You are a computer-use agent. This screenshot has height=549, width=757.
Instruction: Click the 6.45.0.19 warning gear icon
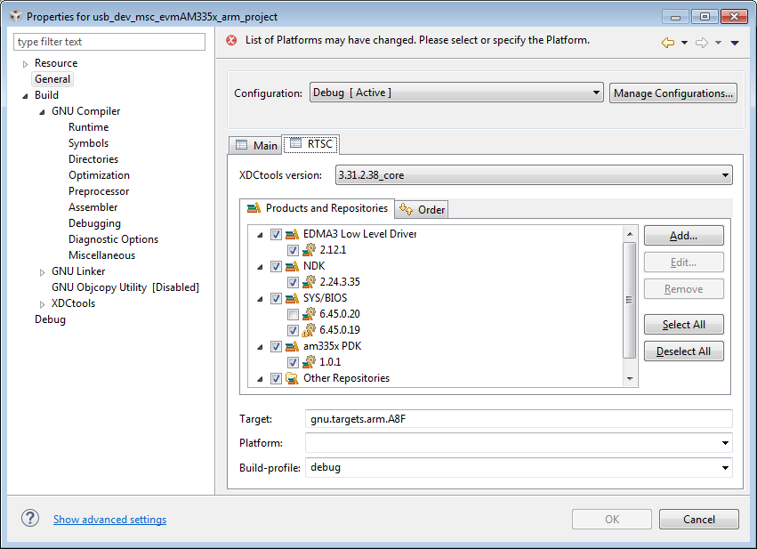(309, 330)
